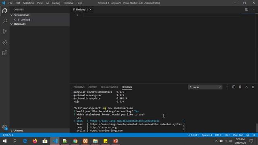258x145 pixels.
Task: Open the feedback smiley icon
Action: (x=248, y=135)
